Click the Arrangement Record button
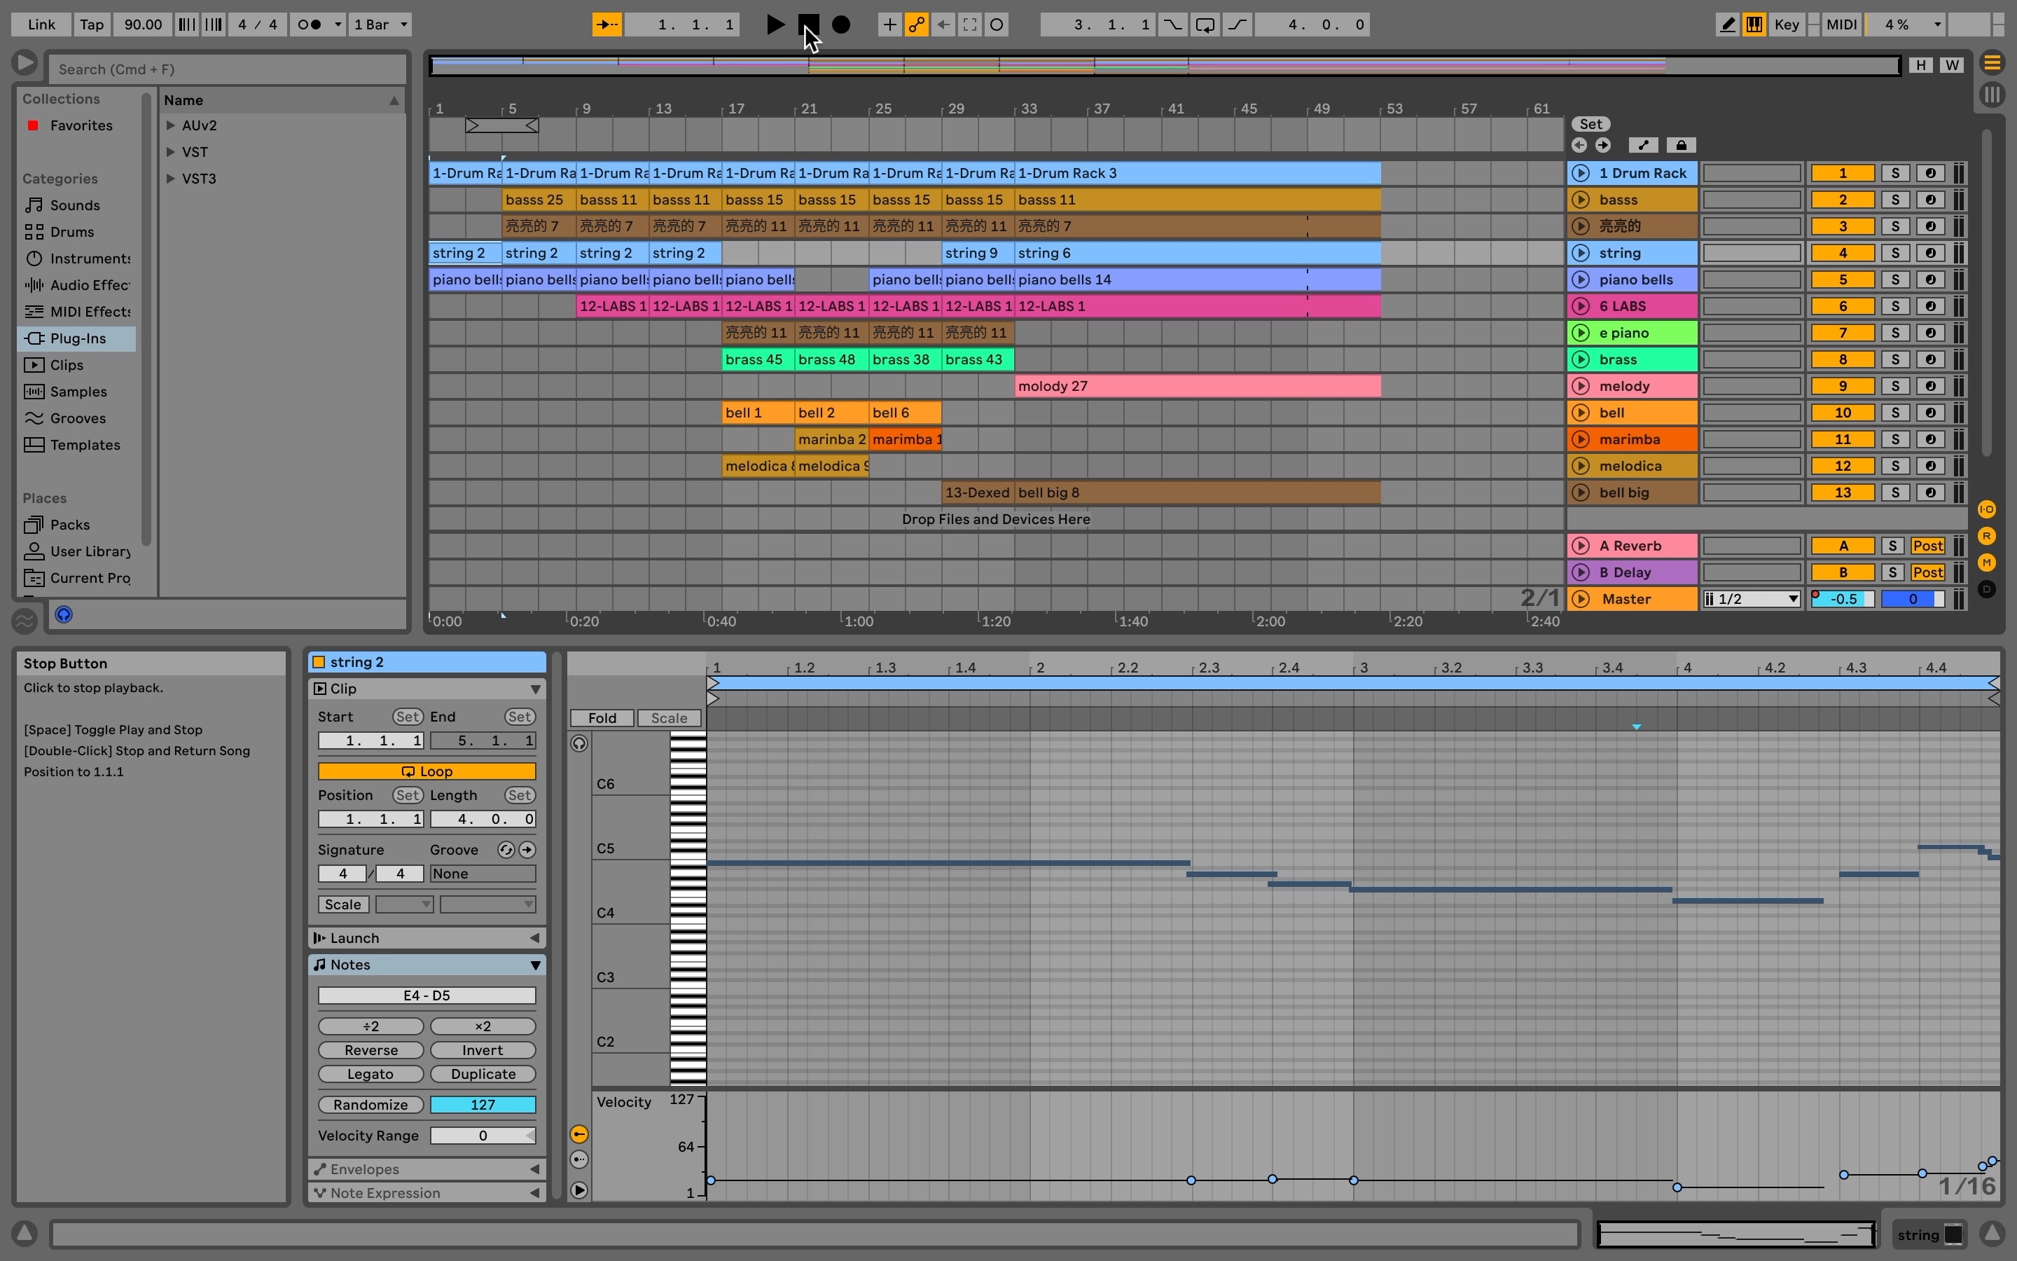The height and width of the screenshot is (1261, 2017). coord(841,25)
